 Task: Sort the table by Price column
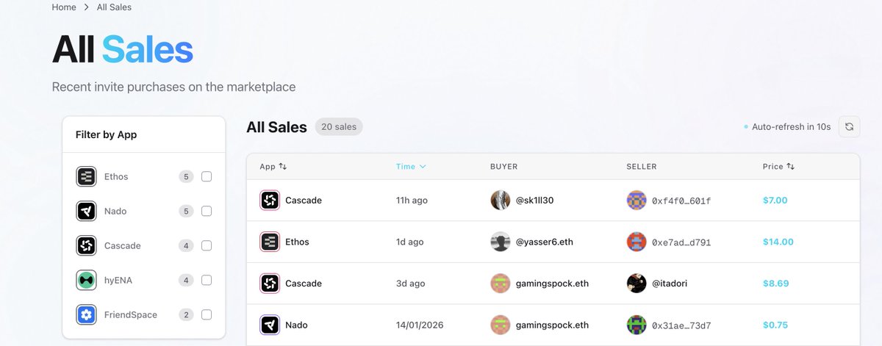click(778, 167)
